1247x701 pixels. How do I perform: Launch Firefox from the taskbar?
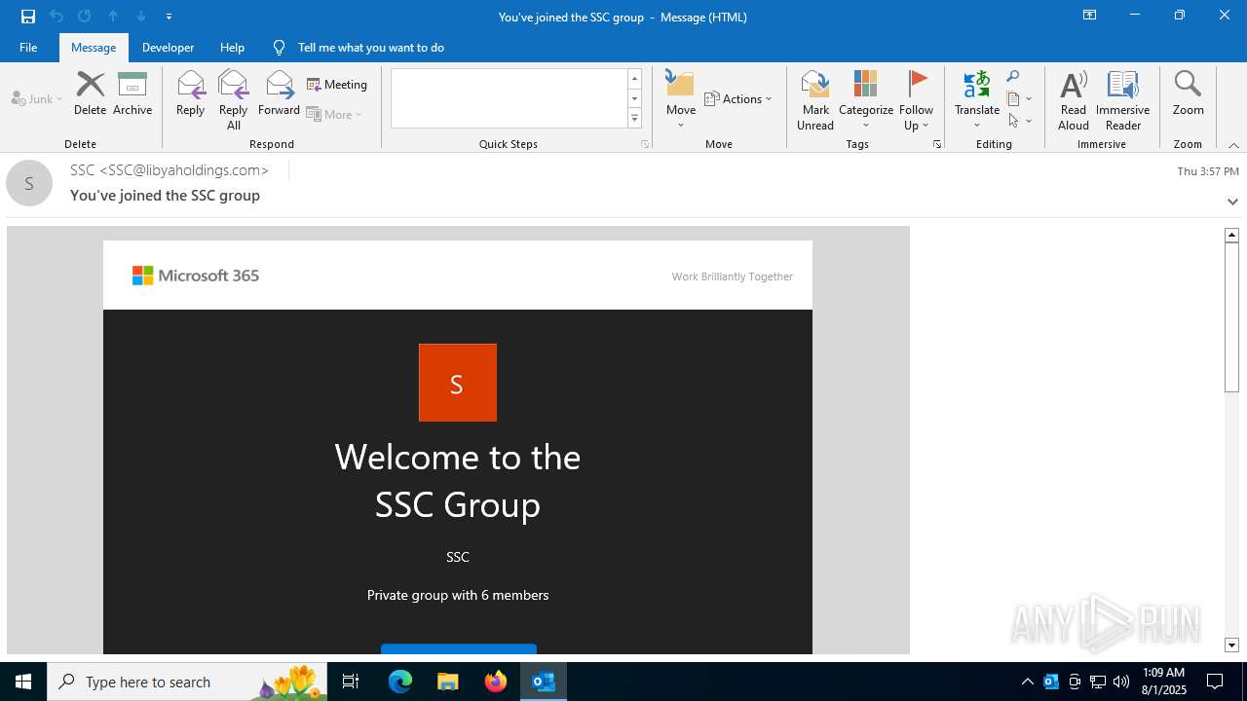[496, 682]
